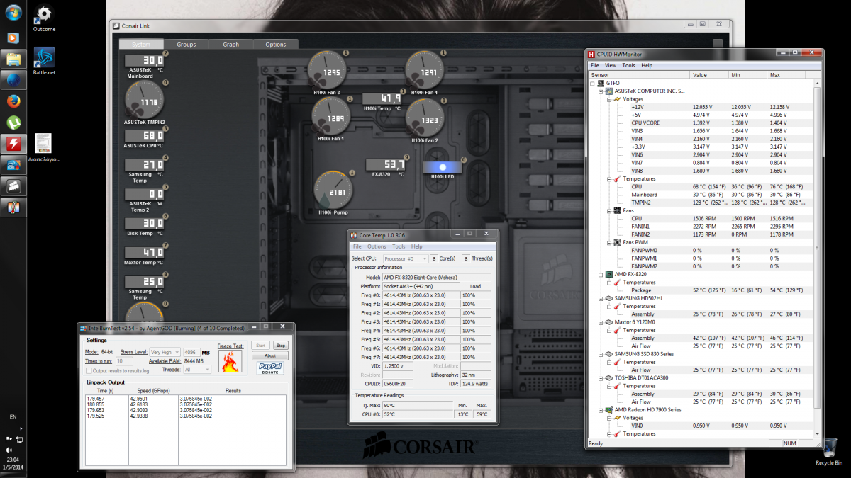Collapse the GTFO root node in HWMonitor
851x478 pixels.
tap(593, 83)
